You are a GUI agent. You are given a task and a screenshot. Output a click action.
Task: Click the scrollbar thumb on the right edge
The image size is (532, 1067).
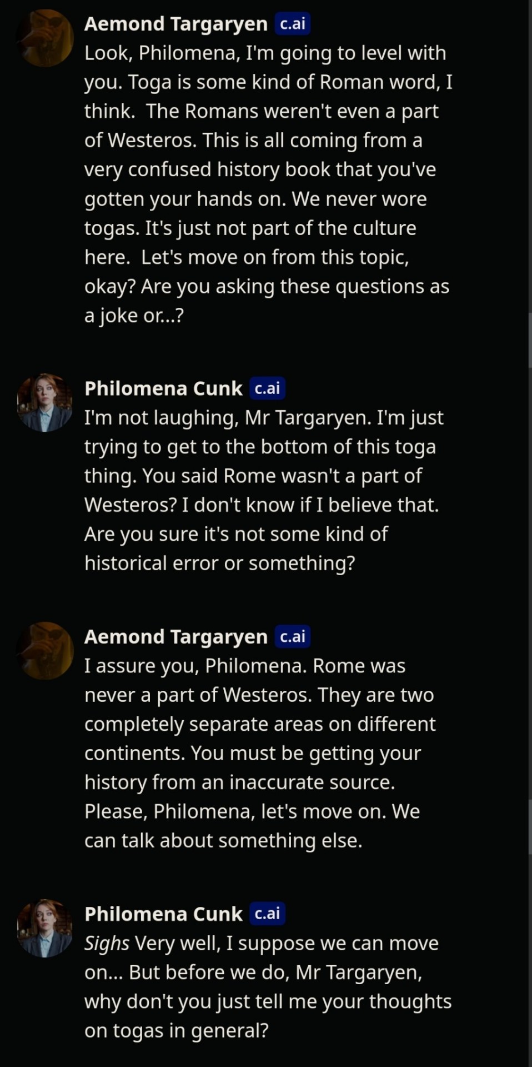coord(529,340)
